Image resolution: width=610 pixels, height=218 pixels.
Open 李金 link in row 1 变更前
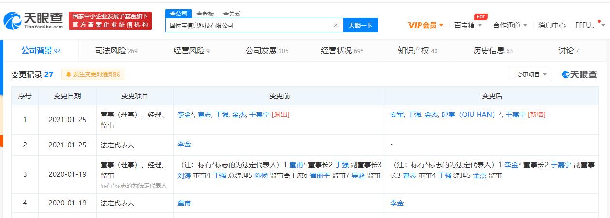184,115
